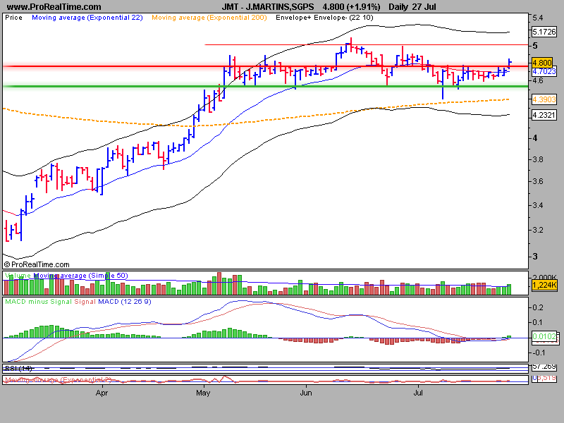Click the Jun date axis label
The image size is (564, 423).
tap(306, 393)
